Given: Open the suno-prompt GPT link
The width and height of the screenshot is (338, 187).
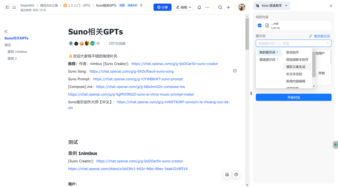Looking at the screenshot, I should [138, 79].
